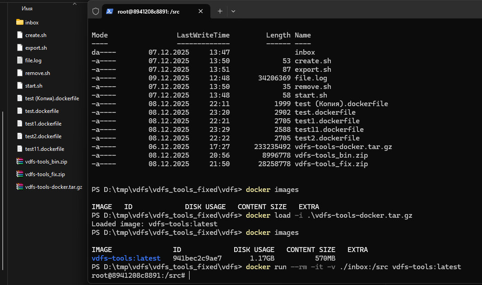The image size is (482, 285).
Task: Click vdfs-tools-docker.tar.gz in terminal directory listing
Action: (x=343, y=147)
